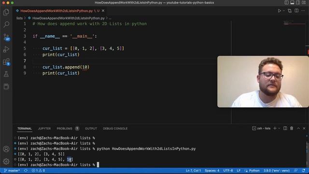The image size is (309, 174).
Task: Click the feedback icon in status bar
Action: [295, 171]
